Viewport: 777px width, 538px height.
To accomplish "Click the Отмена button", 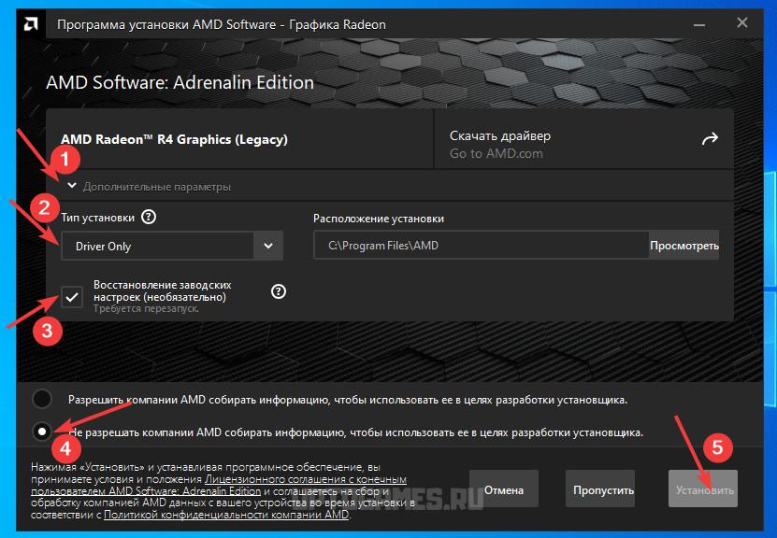I will click(x=503, y=489).
